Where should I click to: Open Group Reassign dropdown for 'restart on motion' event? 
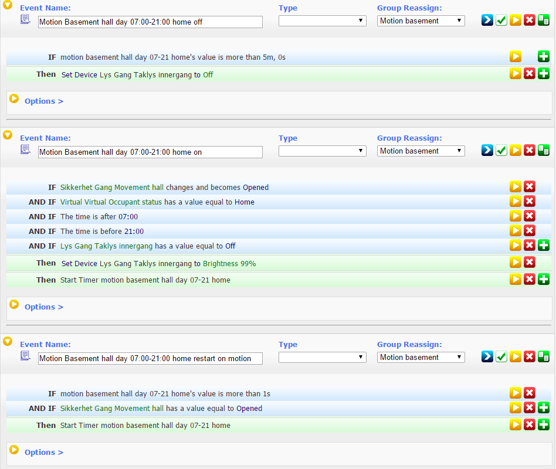[421, 357]
